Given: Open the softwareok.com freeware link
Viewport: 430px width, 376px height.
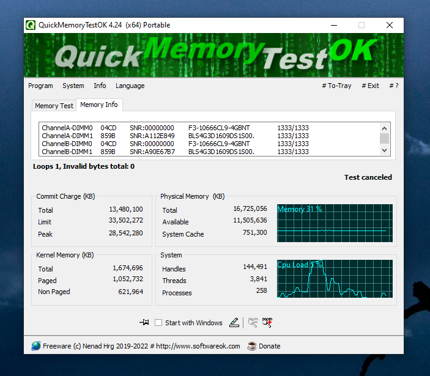Looking at the screenshot, I should [141, 346].
